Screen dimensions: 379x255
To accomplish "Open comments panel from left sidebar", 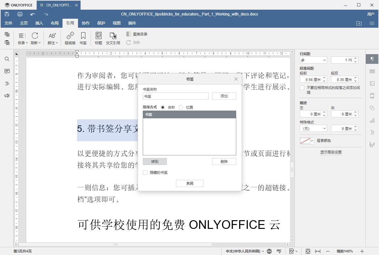I will [x=7, y=71].
